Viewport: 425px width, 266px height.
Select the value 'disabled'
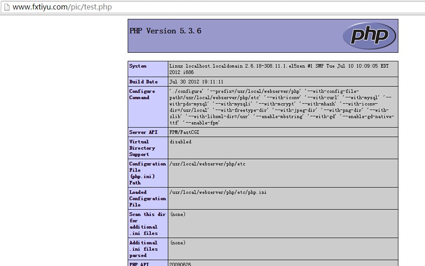click(180, 142)
